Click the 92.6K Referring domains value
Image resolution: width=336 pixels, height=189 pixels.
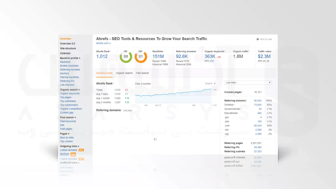click(x=182, y=56)
